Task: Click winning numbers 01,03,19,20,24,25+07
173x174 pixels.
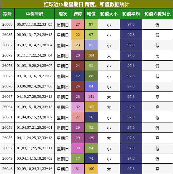Action: pos(35,66)
